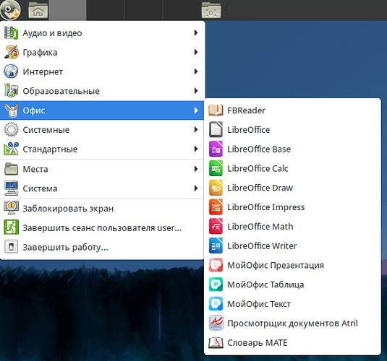
Task: Launch Просмотрщик документов Atril
Action: [292, 323]
